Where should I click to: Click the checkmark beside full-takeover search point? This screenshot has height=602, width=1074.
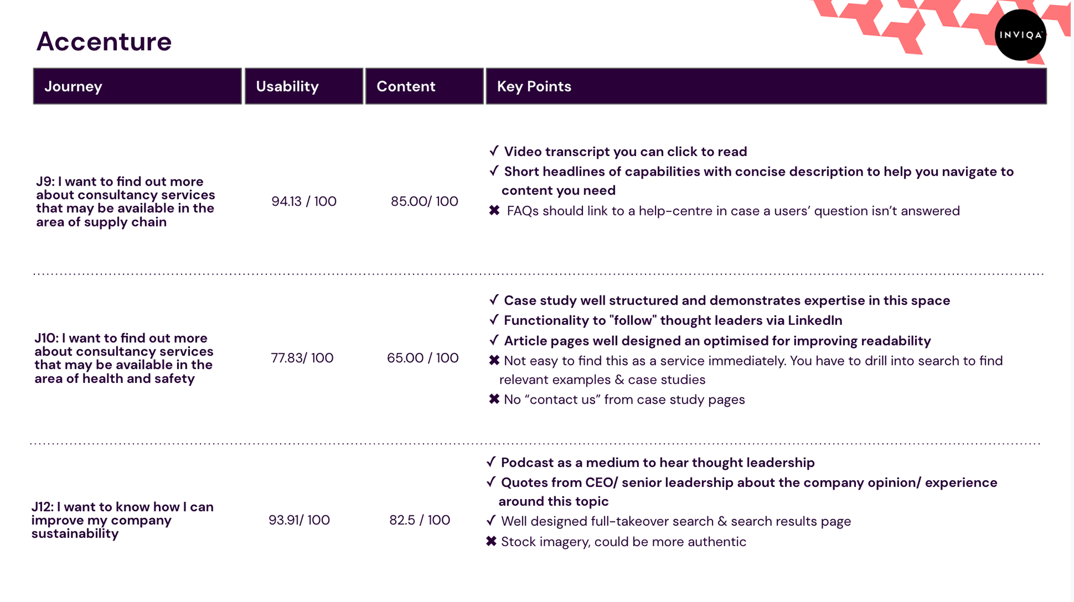[x=491, y=520]
